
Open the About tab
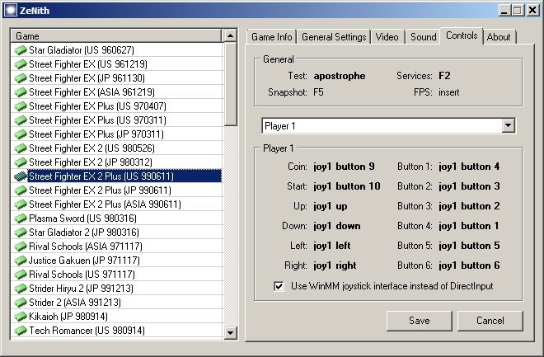click(x=499, y=37)
